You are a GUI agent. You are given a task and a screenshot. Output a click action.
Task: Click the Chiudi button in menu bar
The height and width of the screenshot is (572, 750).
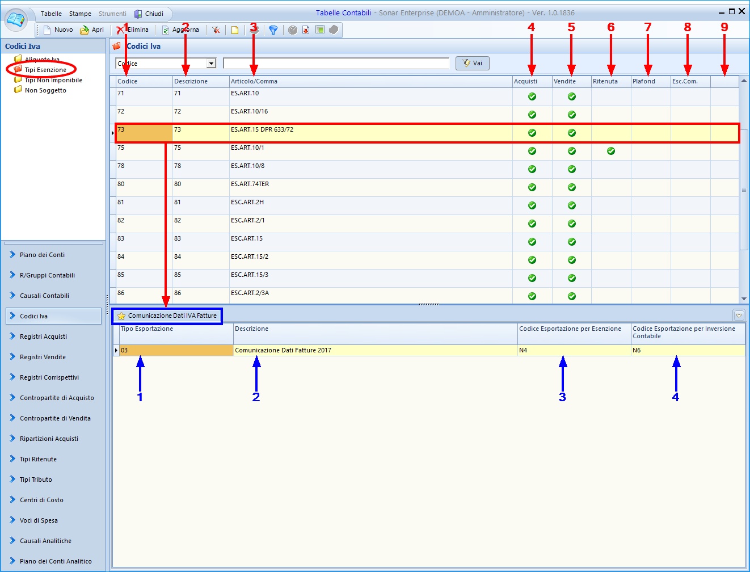pyautogui.click(x=149, y=14)
